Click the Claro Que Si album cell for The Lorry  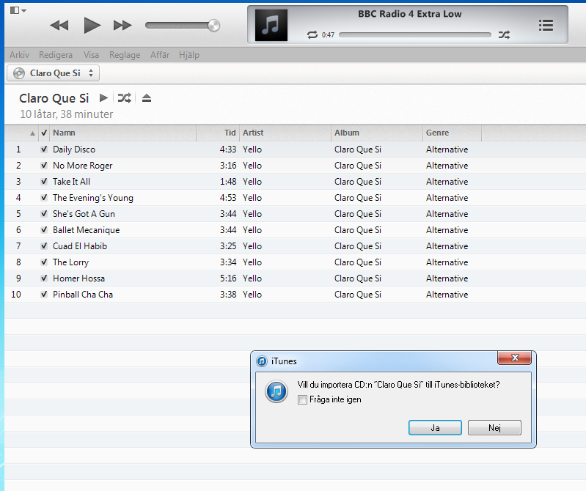click(x=358, y=262)
